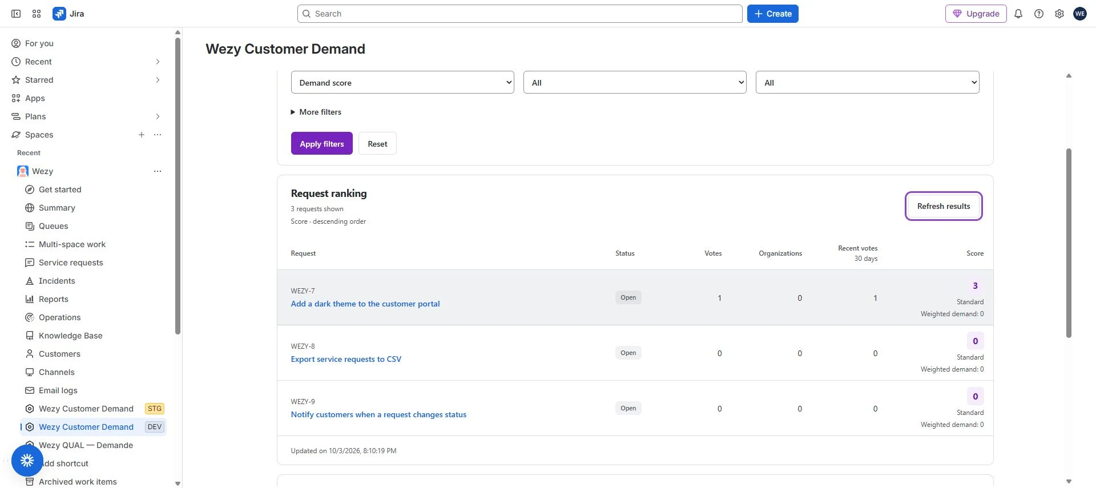Open more actions for Wezy space

[x=158, y=171]
